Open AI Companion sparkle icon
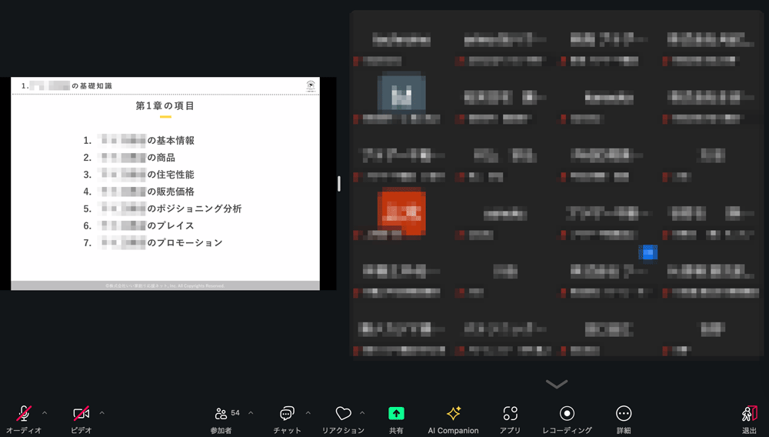769x437 pixels. tap(453, 414)
